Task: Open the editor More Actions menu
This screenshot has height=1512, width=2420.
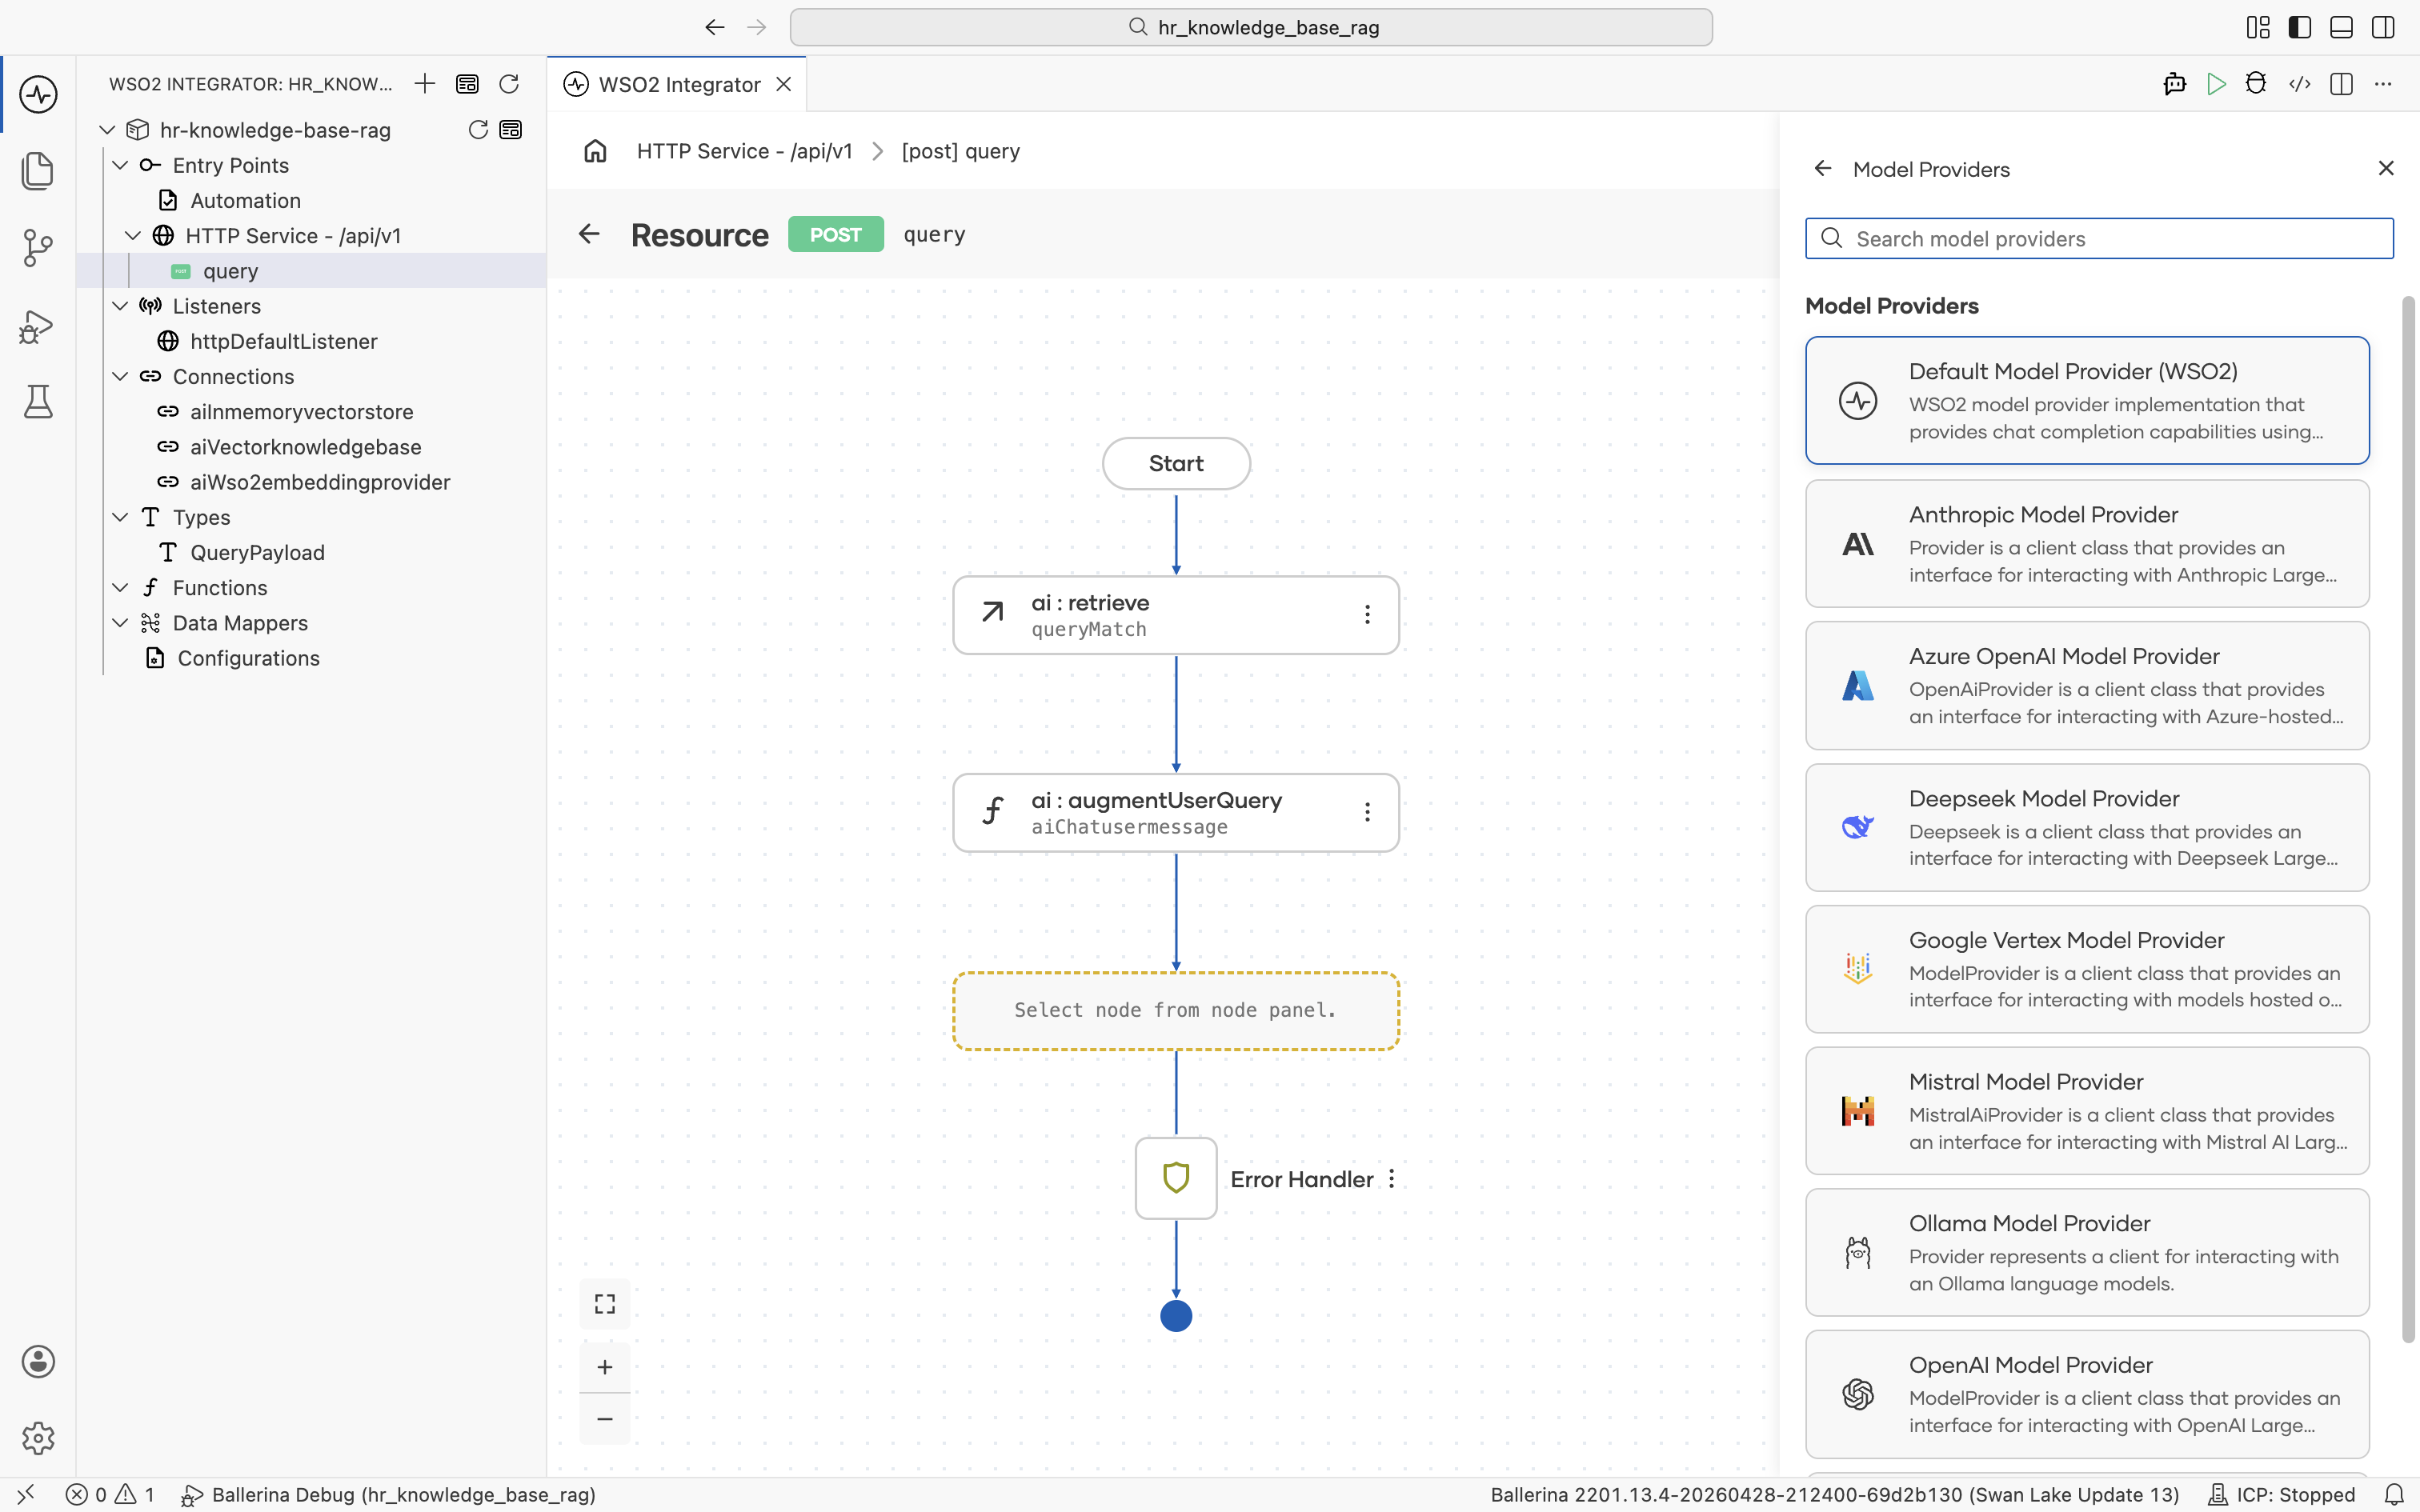Action: pos(2383,84)
